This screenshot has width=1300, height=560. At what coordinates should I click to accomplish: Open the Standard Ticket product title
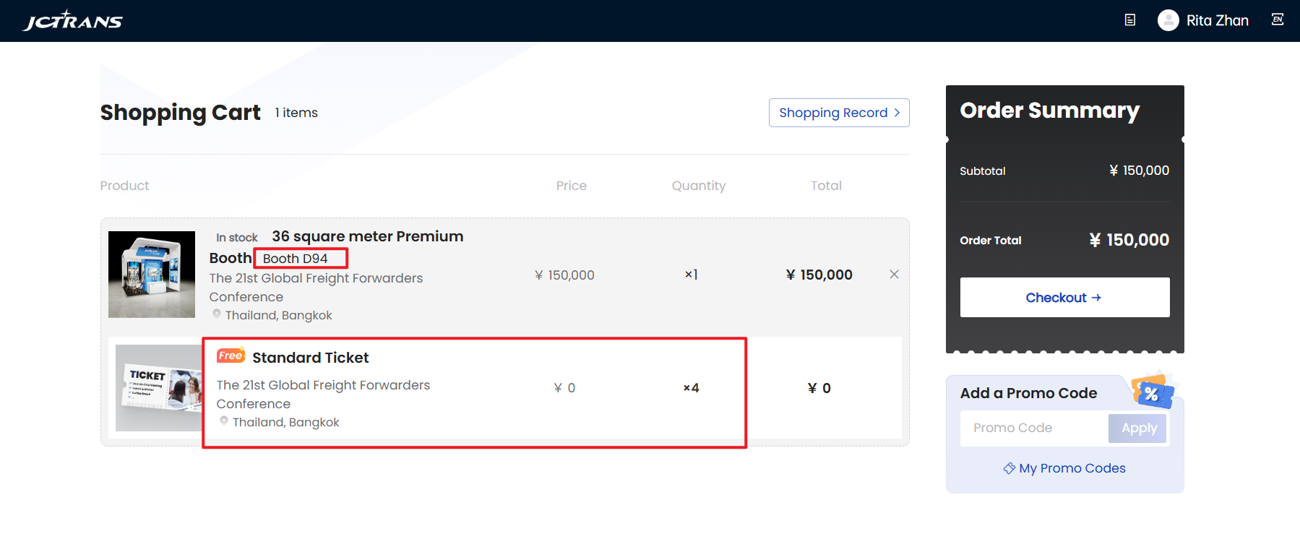(x=310, y=358)
